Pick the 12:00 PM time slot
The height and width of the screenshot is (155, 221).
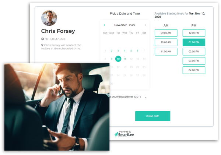[194, 33]
